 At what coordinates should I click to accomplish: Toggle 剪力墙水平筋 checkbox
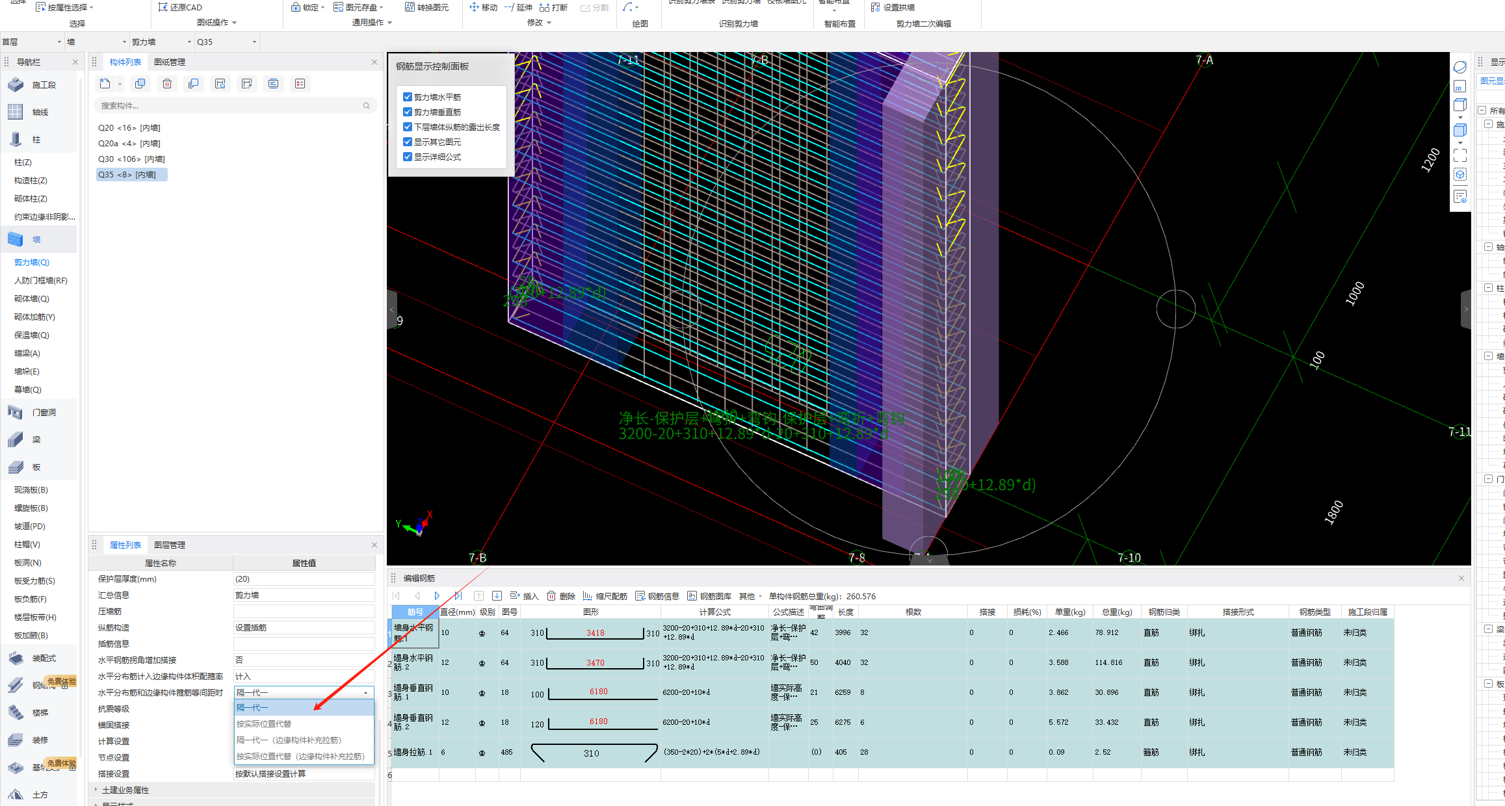coord(408,97)
